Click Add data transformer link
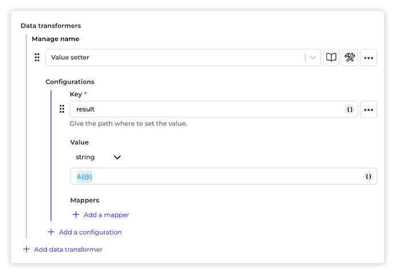The height and width of the screenshot is (274, 395). [68, 249]
